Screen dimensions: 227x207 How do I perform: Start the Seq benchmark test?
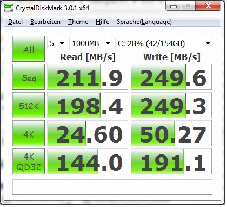click(29, 77)
